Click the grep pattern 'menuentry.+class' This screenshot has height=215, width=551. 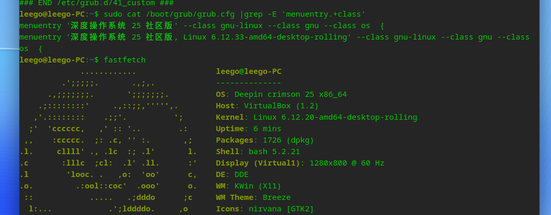[324, 15]
